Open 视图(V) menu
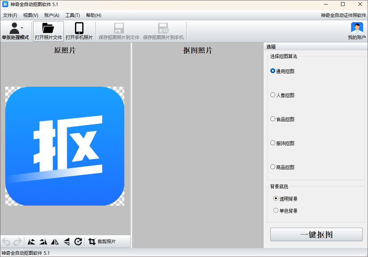 [x=31, y=15]
